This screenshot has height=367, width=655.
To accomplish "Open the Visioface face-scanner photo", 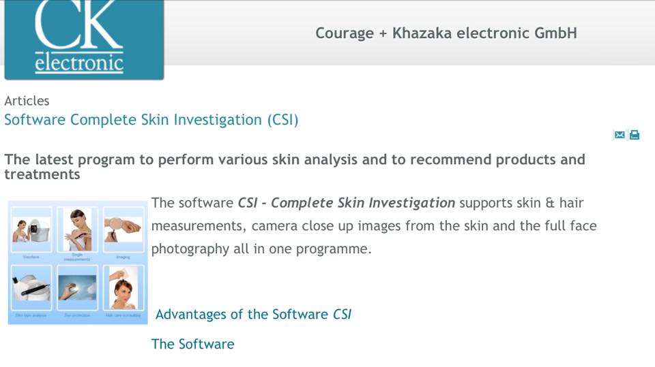I will coord(31,230).
